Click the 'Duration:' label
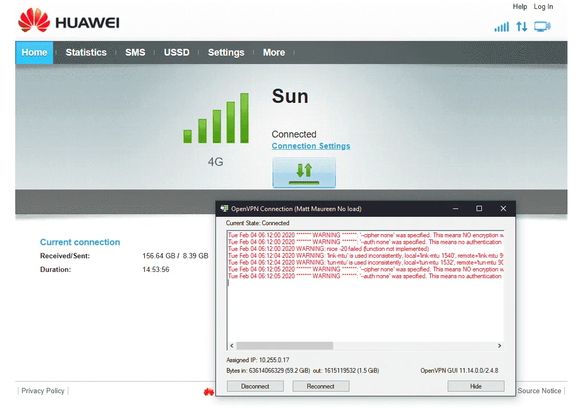 click(55, 270)
